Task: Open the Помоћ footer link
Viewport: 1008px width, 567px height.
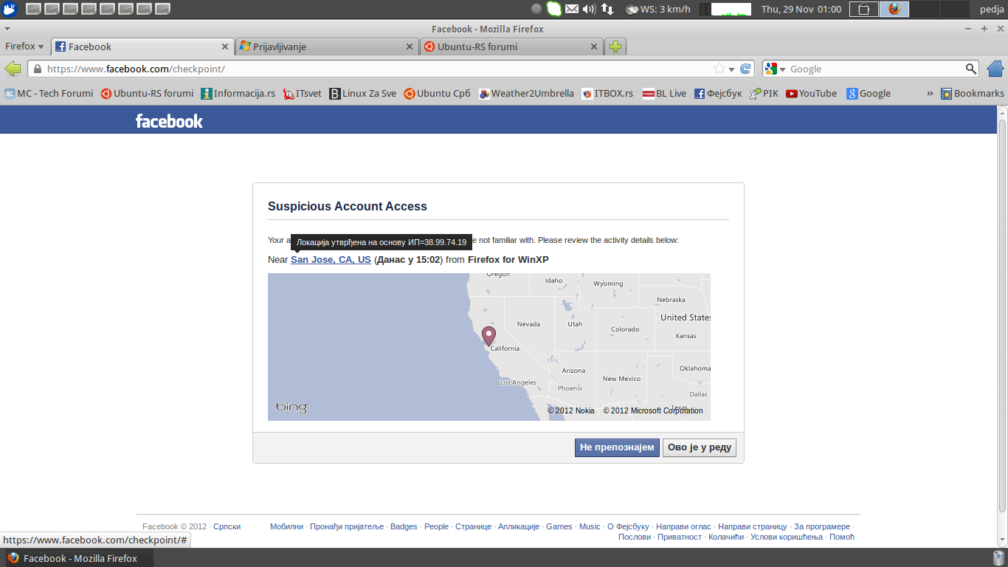Action: pyautogui.click(x=842, y=537)
